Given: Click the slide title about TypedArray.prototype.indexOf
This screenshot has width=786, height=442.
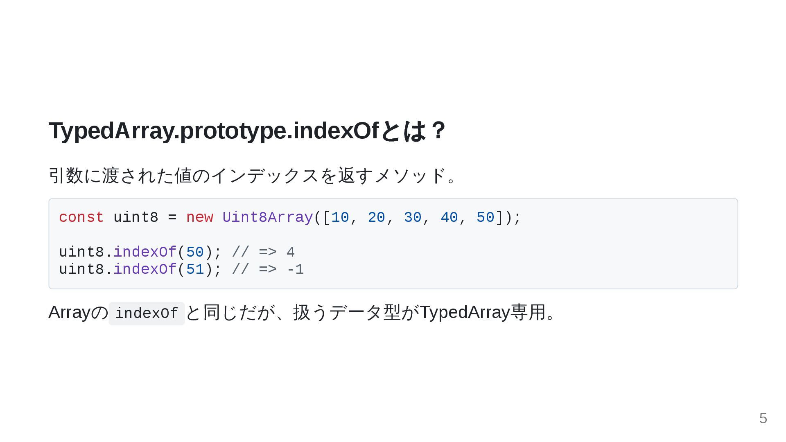Looking at the screenshot, I should (x=246, y=131).
